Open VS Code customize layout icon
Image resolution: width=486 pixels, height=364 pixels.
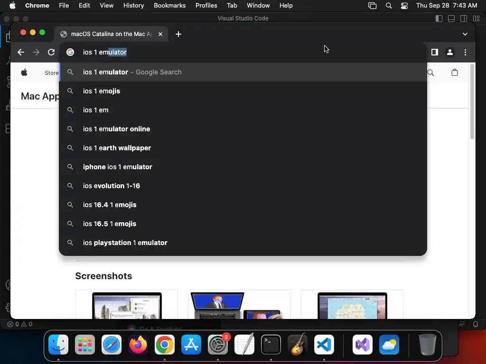[x=476, y=18]
